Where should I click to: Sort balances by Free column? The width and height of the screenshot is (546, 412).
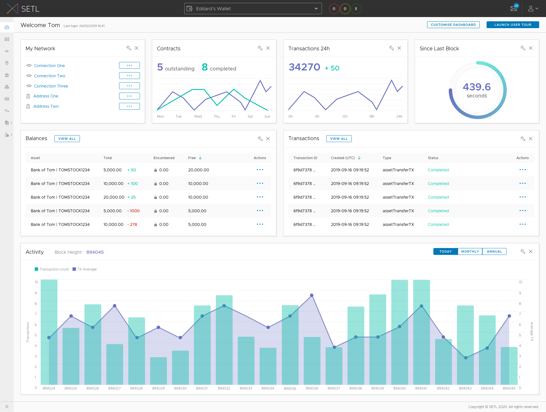tap(195, 158)
